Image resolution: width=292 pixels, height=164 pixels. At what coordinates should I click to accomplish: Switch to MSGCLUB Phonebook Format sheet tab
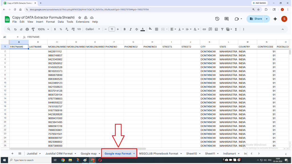159,153
